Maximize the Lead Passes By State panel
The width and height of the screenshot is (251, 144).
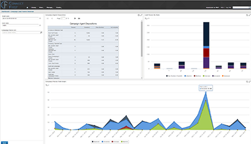pos(249,15)
